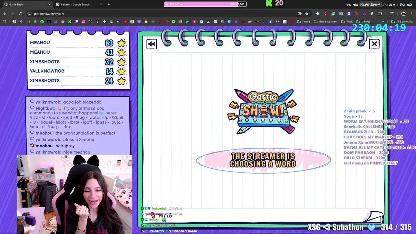
Task: Open the Gaming/Stream bookmarks folder
Action: pyautogui.click(x=326, y=22)
